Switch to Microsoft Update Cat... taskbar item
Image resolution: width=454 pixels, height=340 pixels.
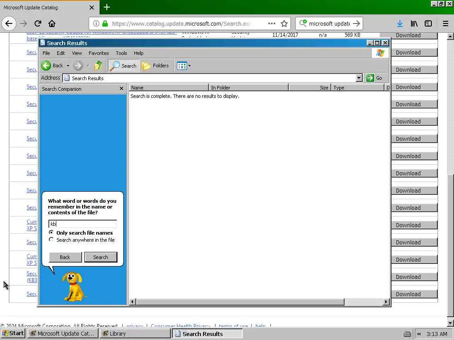click(x=63, y=334)
